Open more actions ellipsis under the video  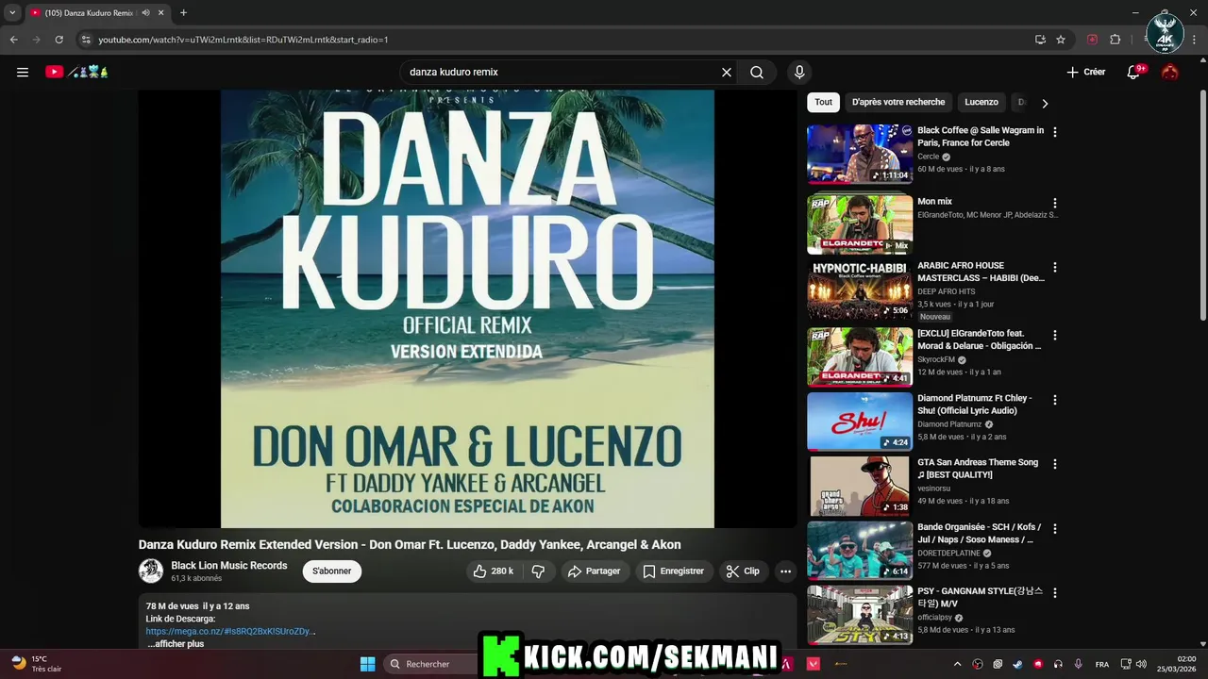pyautogui.click(x=785, y=571)
